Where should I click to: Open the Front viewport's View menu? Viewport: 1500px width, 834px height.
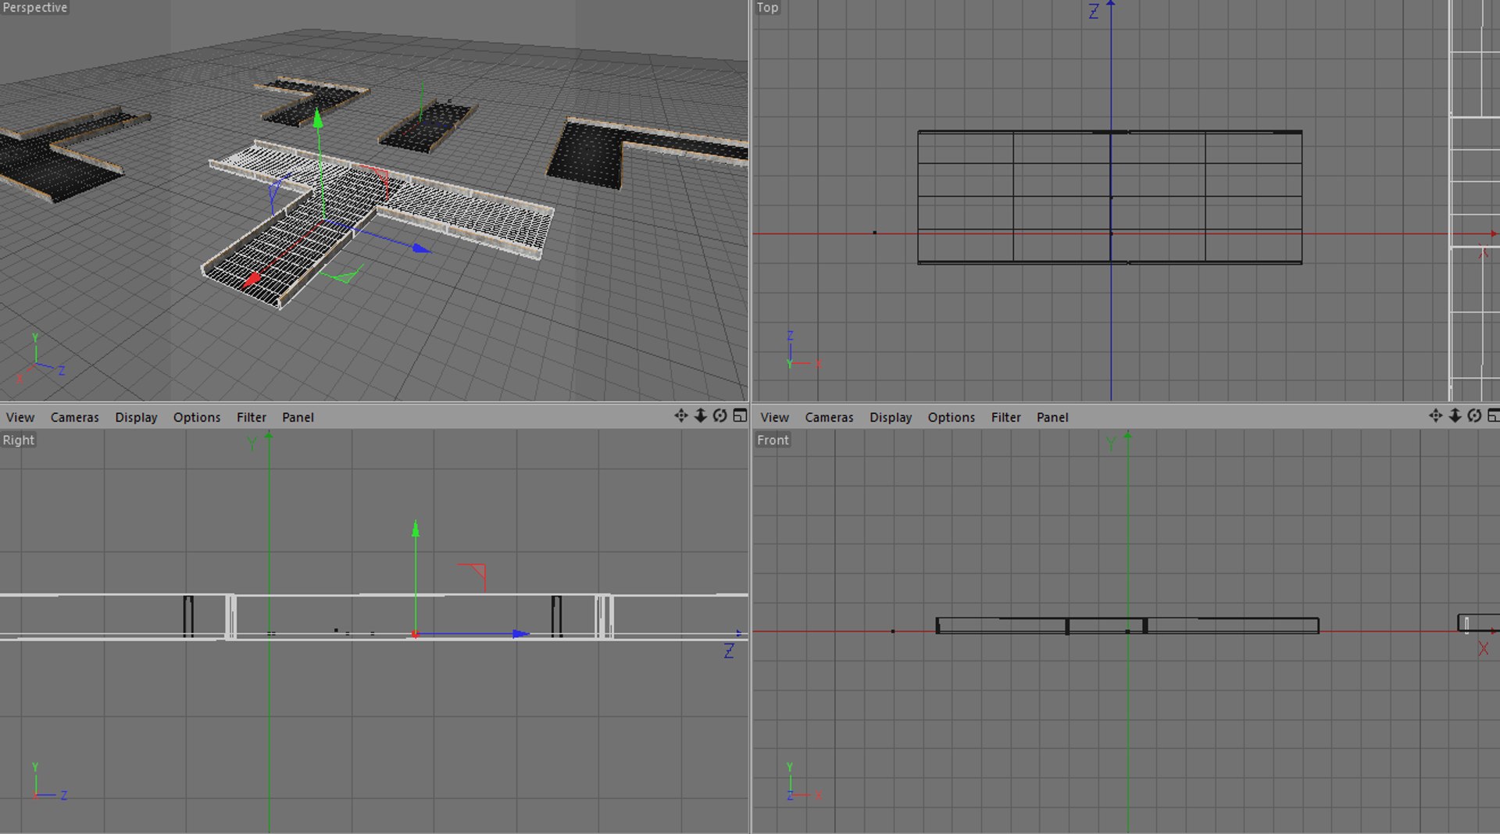(775, 417)
